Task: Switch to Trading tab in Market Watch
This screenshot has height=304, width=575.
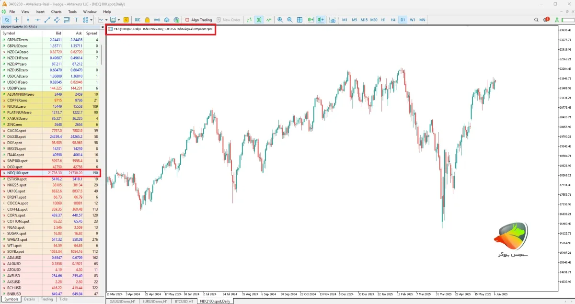Action: pyautogui.click(x=47, y=299)
